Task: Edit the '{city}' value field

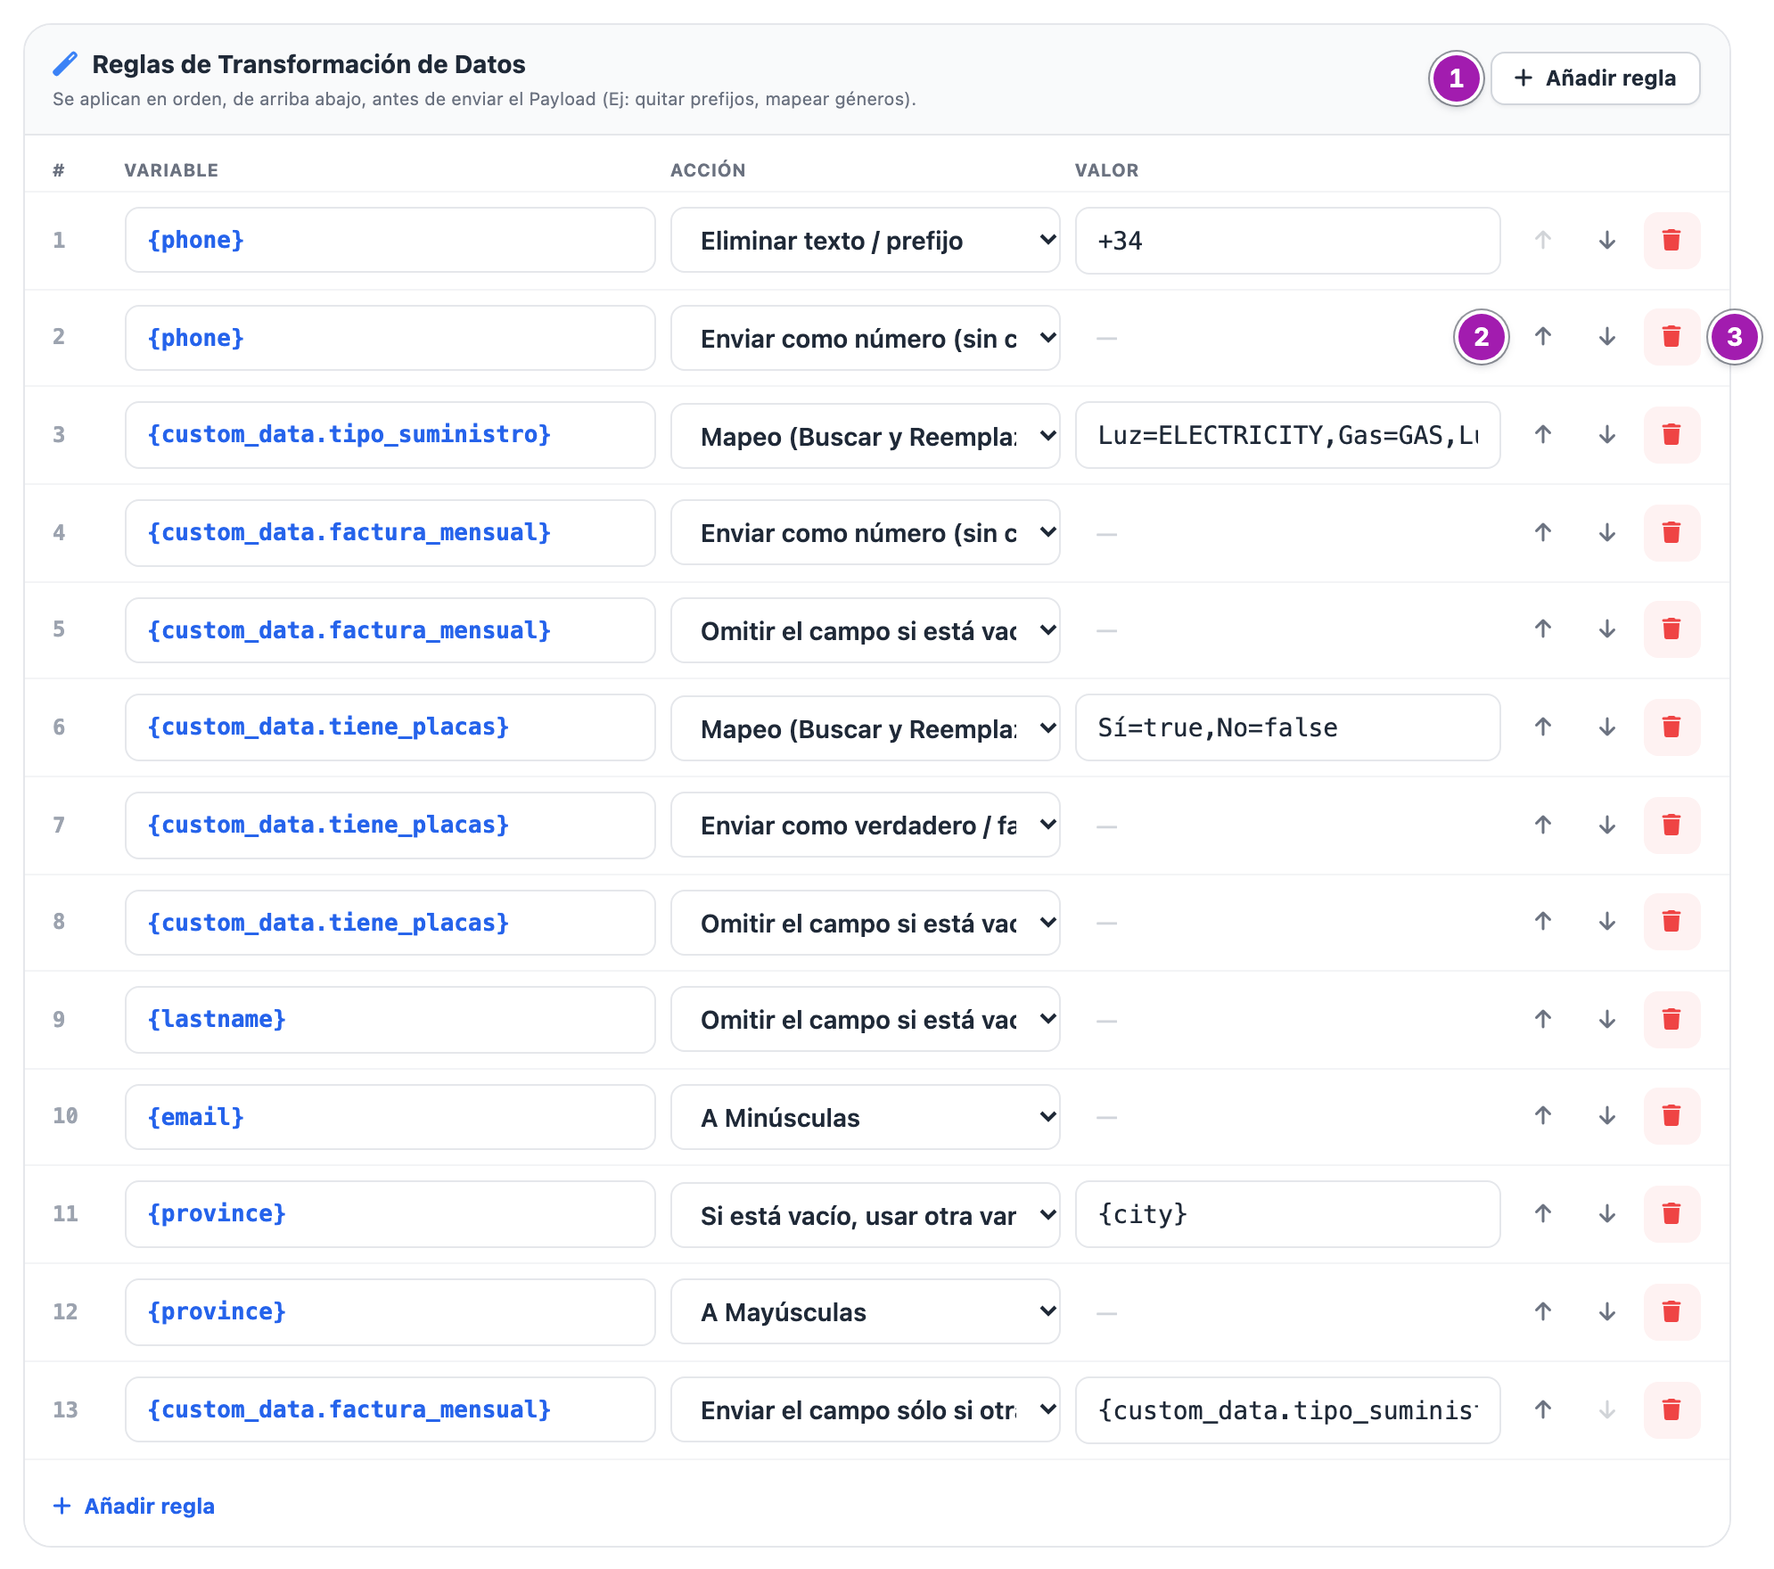Action: click(x=1287, y=1214)
